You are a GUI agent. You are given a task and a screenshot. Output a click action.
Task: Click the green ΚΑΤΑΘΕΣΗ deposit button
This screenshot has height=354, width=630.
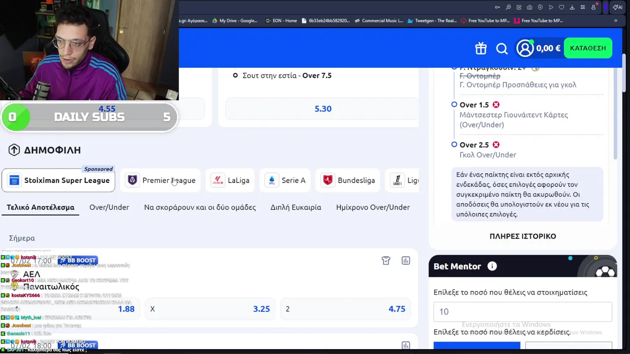coord(588,48)
